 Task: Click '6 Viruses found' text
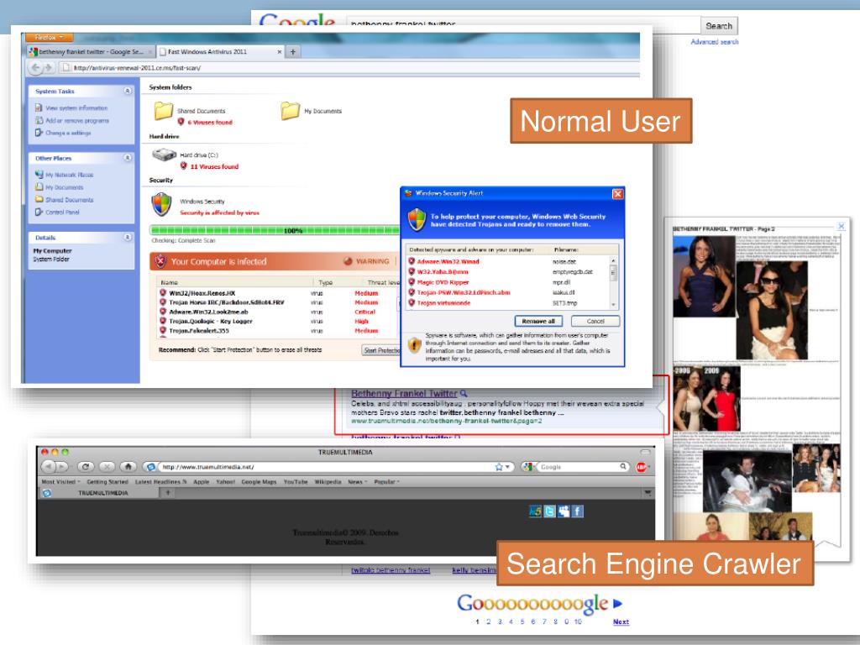tap(210, 123)
